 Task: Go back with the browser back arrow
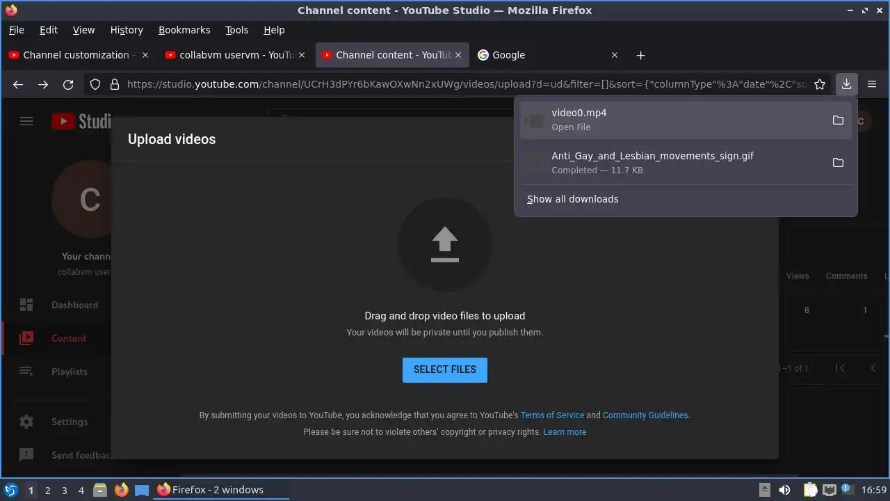pos(18,84)
